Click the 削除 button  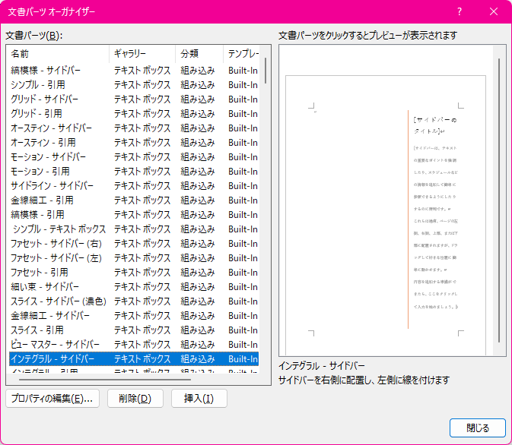tap(135, 399)
